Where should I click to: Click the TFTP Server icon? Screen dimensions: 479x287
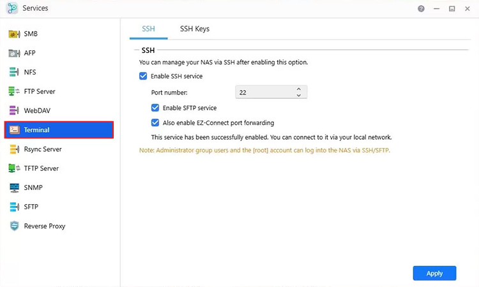(14, 168)
